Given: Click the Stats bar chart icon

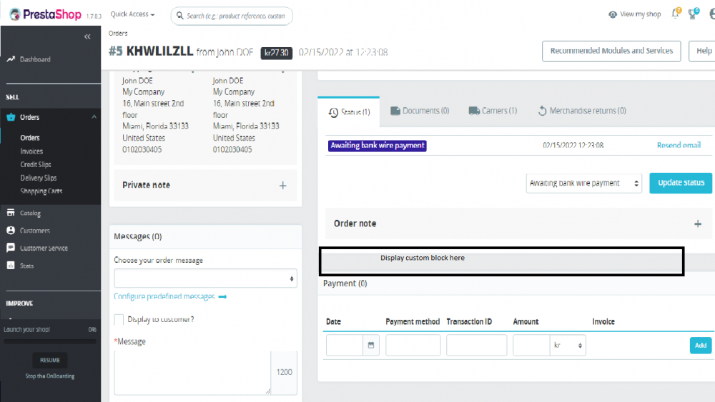Looking at the screenshot, I should tap(11, 266).
